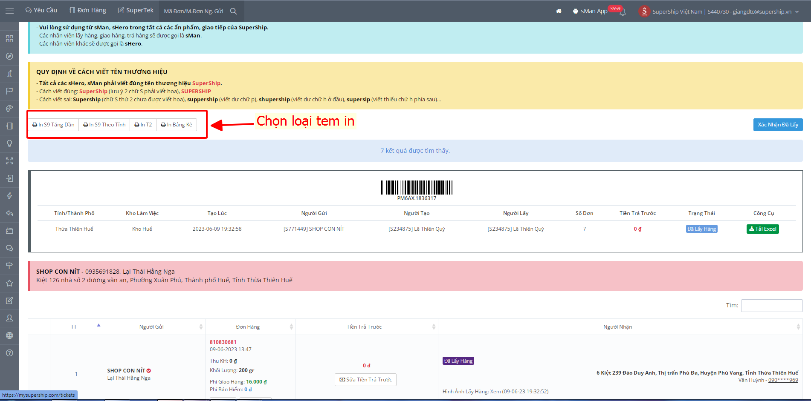Click the SuperShip logo avatar
The image size is (811, 401).
coord(644,11)
